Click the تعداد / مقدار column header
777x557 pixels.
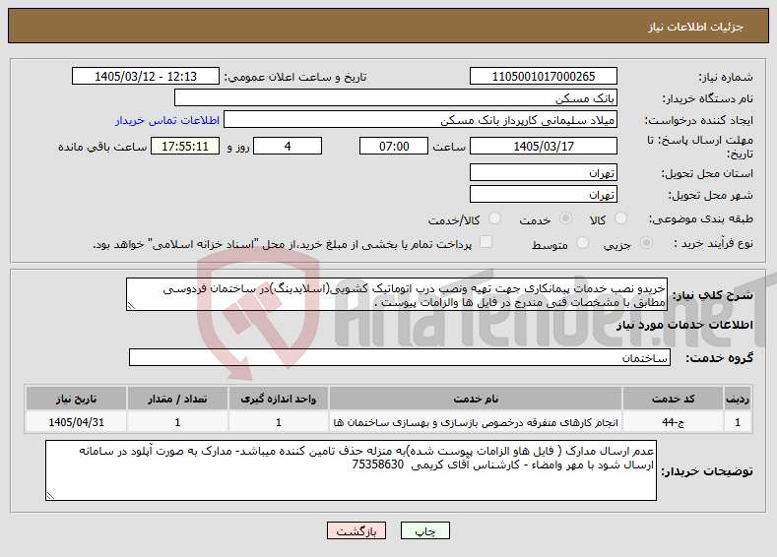tap(177, 399)
